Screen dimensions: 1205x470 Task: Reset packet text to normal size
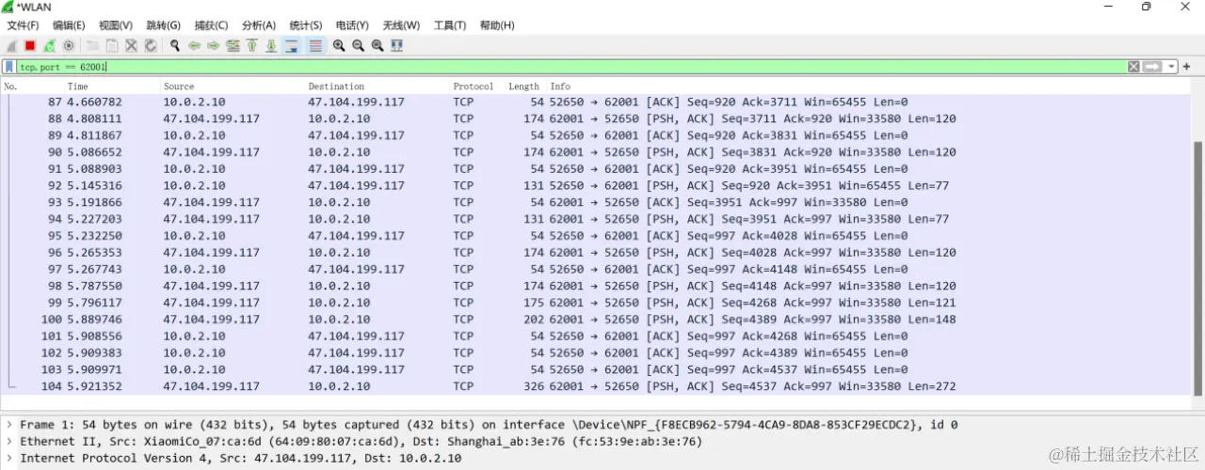378,45
